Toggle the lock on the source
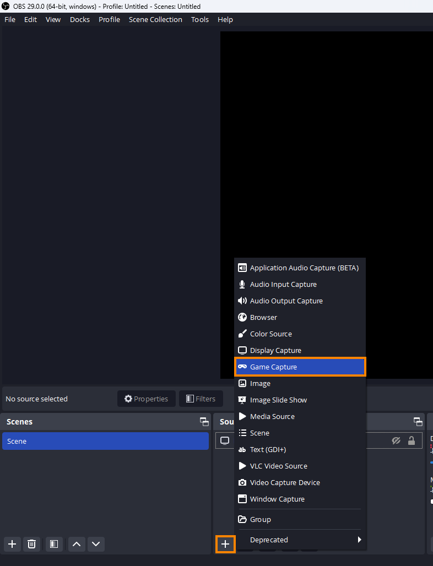This screenshot has width=433, height=566. (412, 441)
